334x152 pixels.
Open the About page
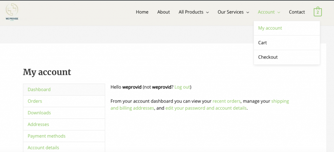click(163, 12)
